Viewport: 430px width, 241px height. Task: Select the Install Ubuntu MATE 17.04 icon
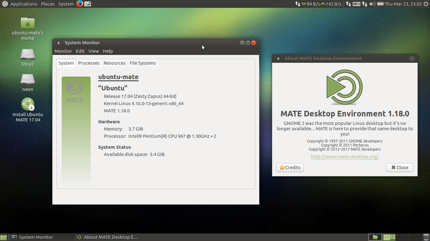click(x=28, y=110)
